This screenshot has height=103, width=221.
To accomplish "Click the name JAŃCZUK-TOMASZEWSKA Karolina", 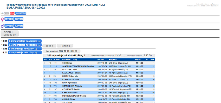I will coord(78,66).
